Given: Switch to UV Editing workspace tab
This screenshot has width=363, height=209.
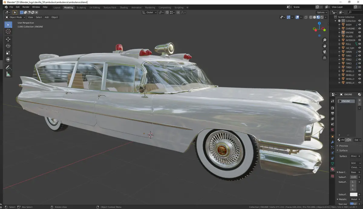Looking at the screenshot, I should (95, 8).
